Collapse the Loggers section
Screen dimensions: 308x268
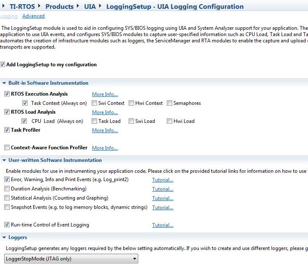[x=4, y=237]
